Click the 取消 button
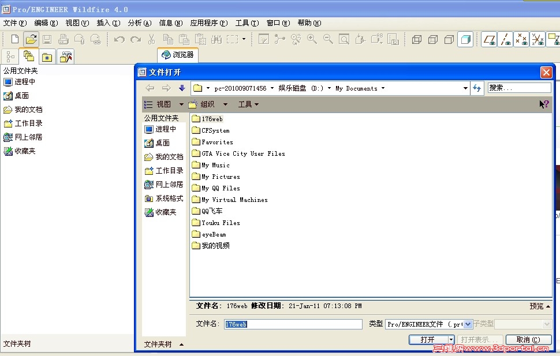Image resolution: width=560 pixels, height=356 pixels. coord(528,340)
